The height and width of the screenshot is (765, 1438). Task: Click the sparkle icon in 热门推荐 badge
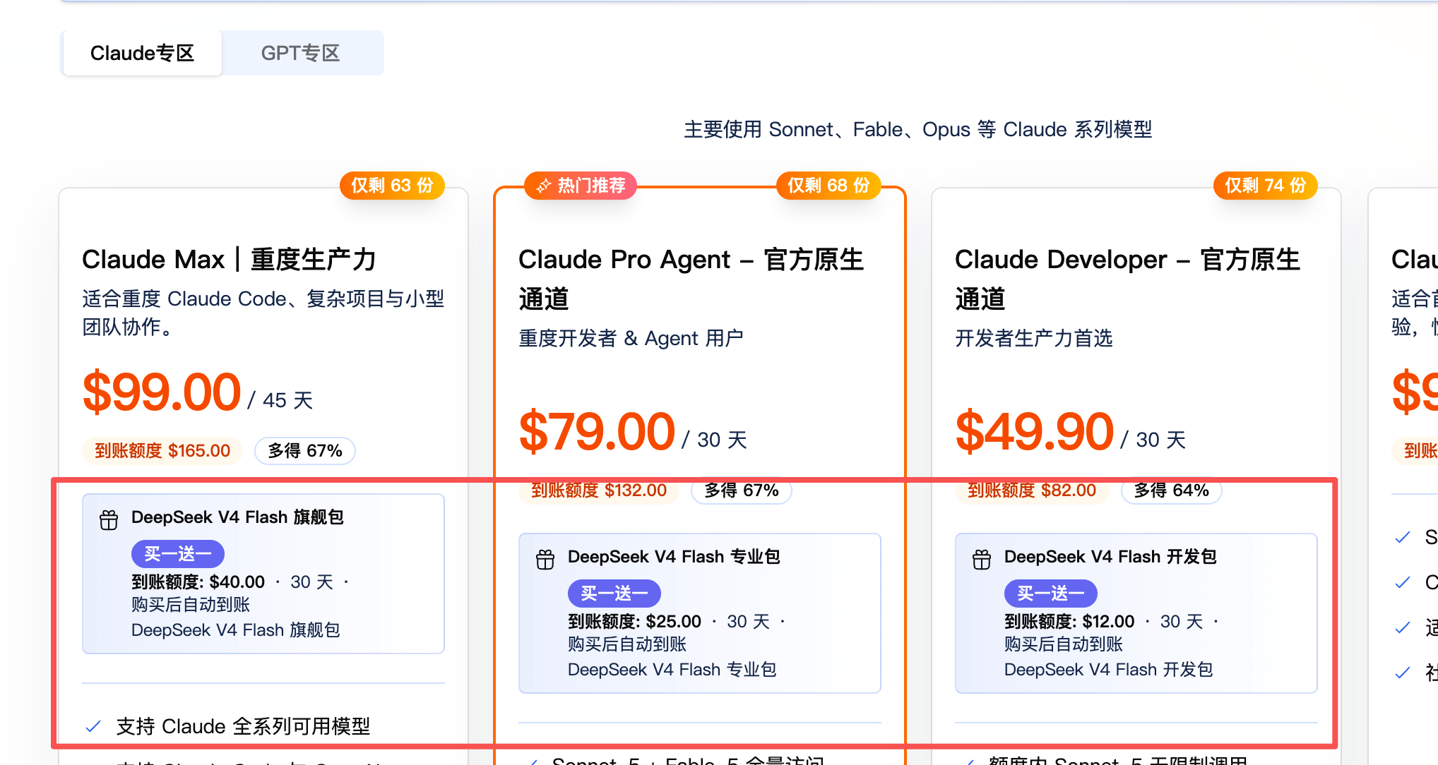tap(543, 186)
